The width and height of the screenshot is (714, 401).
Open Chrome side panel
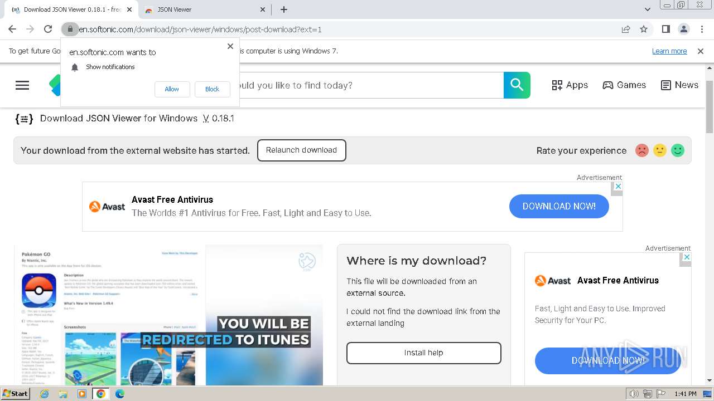pyautogui.click(x=665, y=29)
